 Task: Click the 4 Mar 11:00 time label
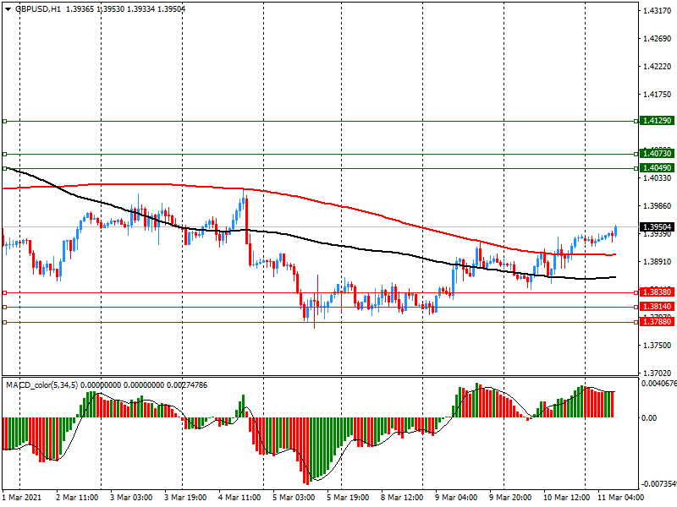pyautogui.click(x=239, y=497)
